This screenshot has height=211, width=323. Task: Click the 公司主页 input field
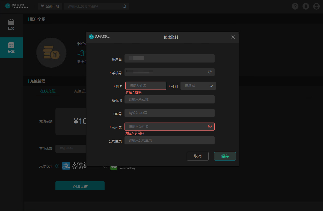169,140
